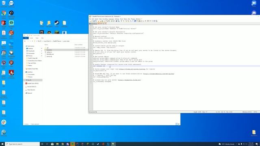Screen dimensions: 260x146
Task: Follow the keymaster.fivem.net link
Action: [x=130, y=80]
